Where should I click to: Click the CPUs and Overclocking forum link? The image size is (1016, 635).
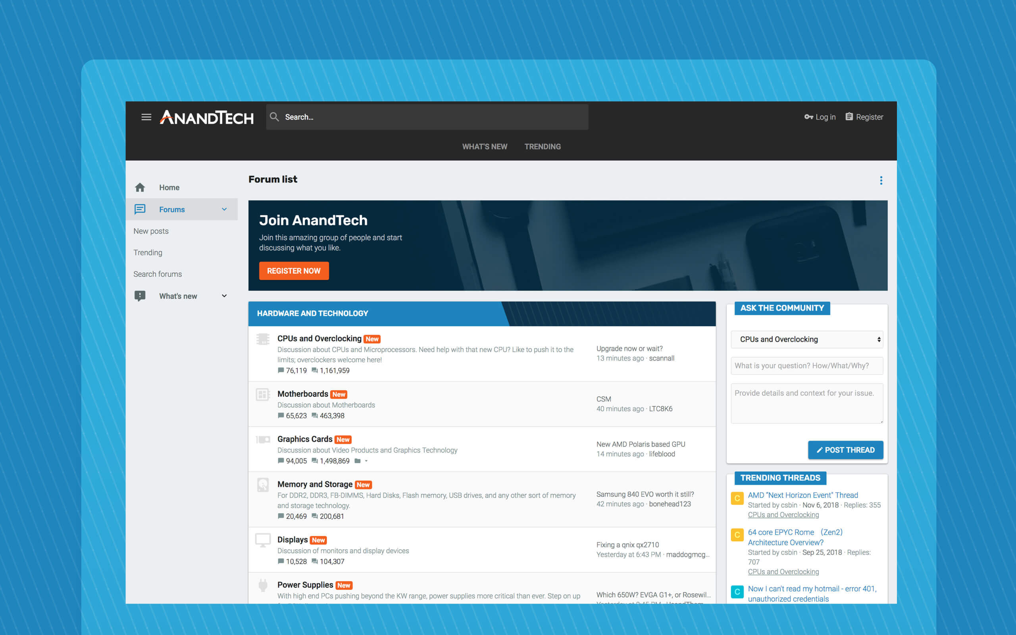click(318, 338)
